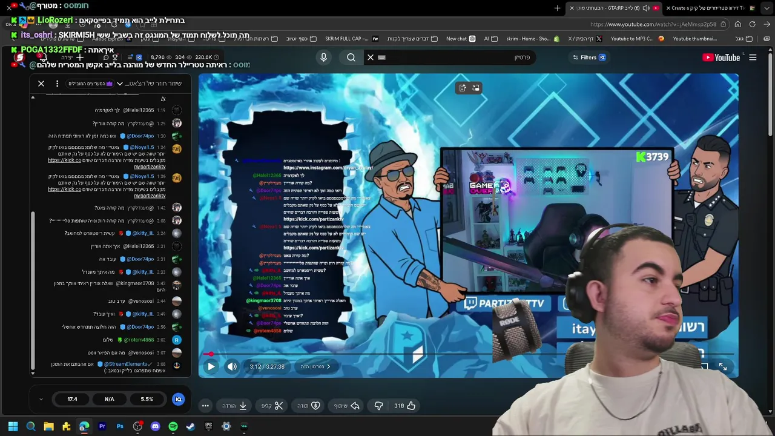This screenshot has height=436, width=775.
Task: Open File Explorer from the taskbar
Action: pyautogui.click(x=48, y=426)
